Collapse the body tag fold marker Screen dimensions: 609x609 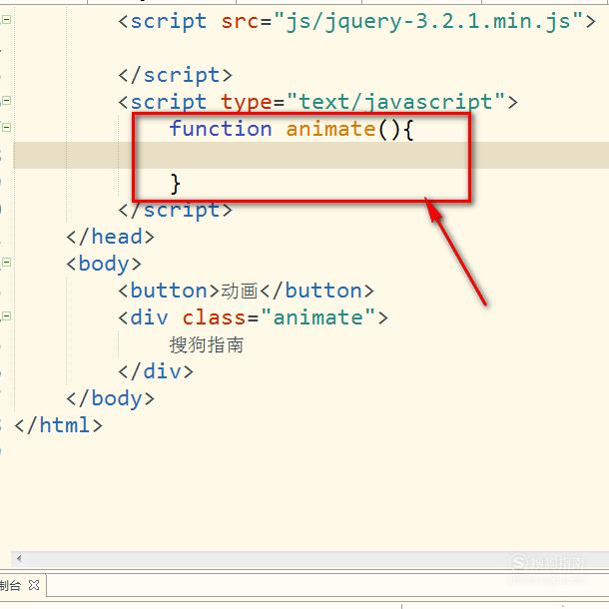(7, 263)
